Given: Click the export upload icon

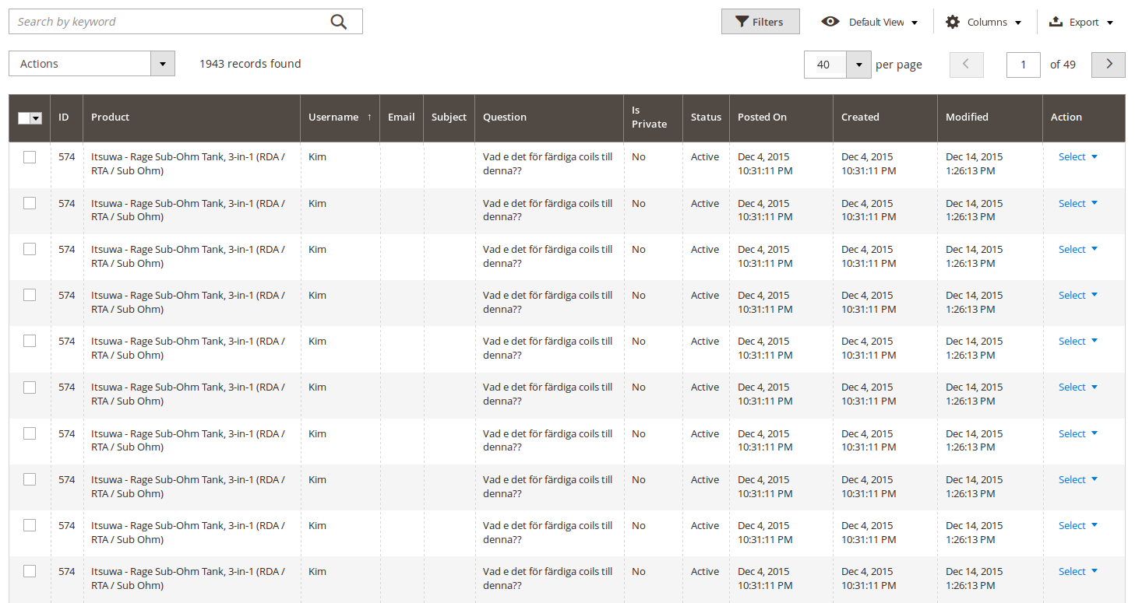Looking at the screenshot, I should 1056,22.
